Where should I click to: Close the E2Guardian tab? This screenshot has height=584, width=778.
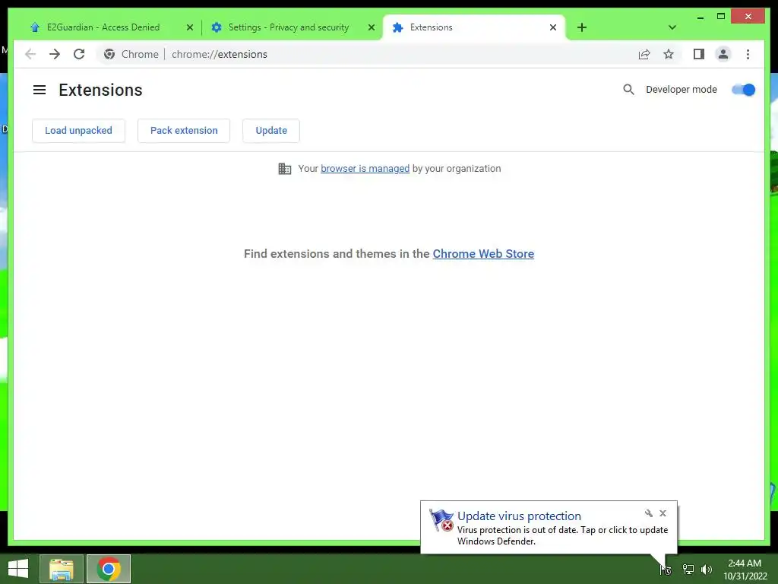coord(189,28)
